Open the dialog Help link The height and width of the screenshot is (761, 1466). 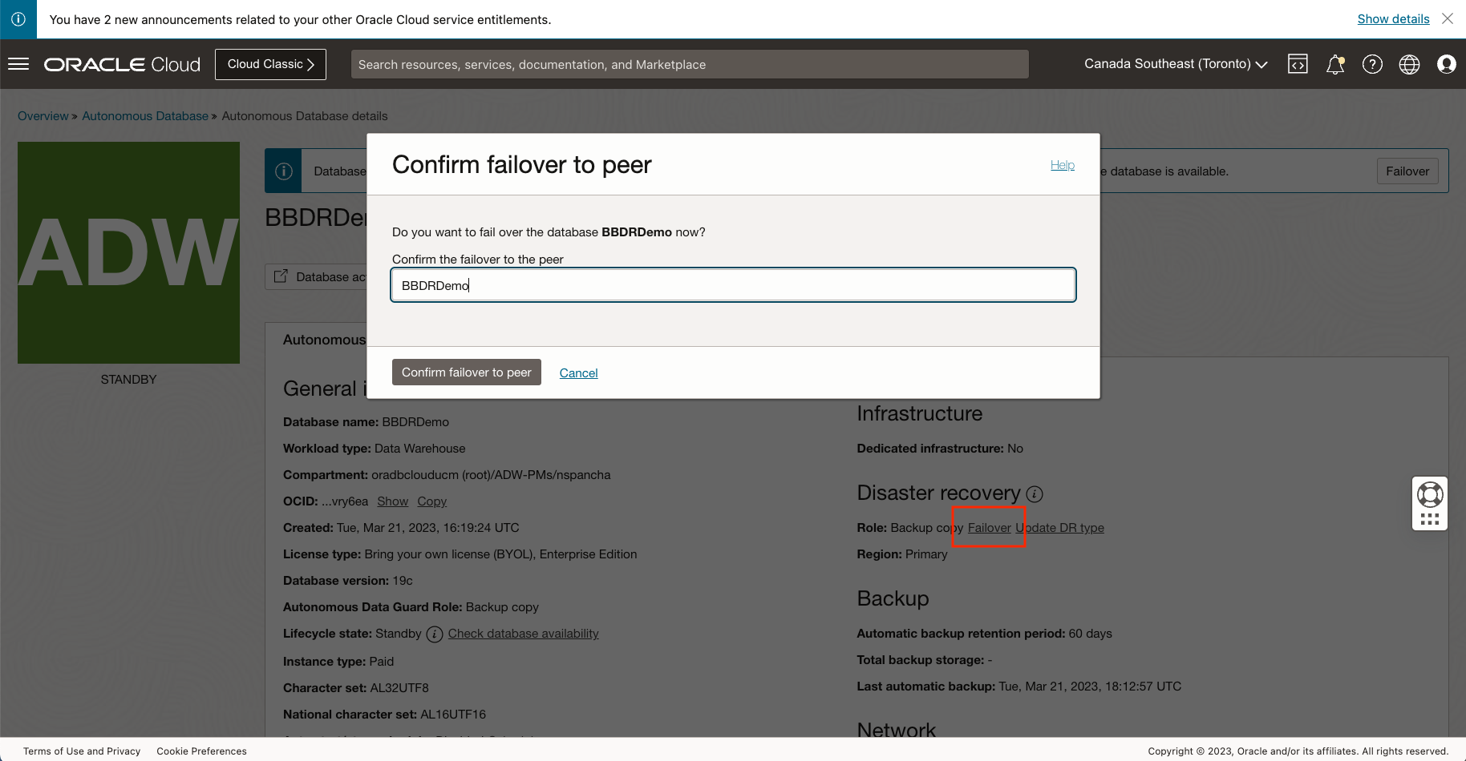tap(1063, 165)
